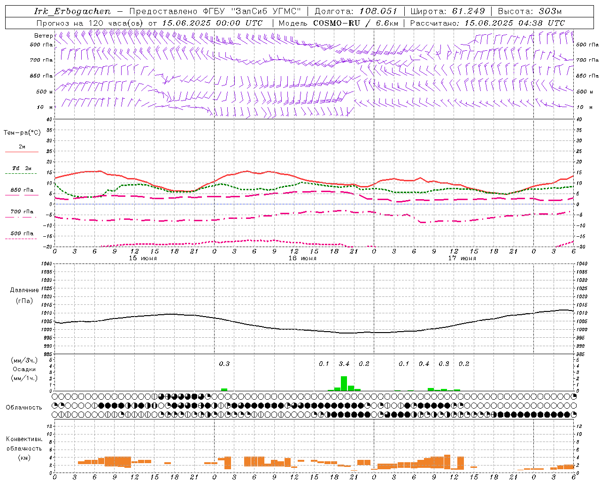Image resolution: width=601 pixels, height=481 pixels.
Task: Click the solid red 2м legend line sample
Action: (x=22, y=152)
